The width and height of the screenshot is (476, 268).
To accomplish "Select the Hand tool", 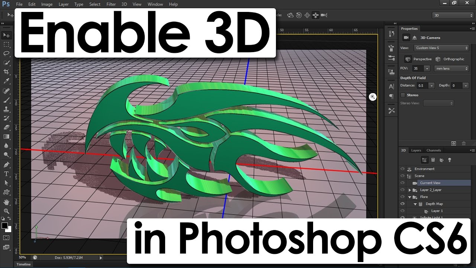I will coord(6,202).
